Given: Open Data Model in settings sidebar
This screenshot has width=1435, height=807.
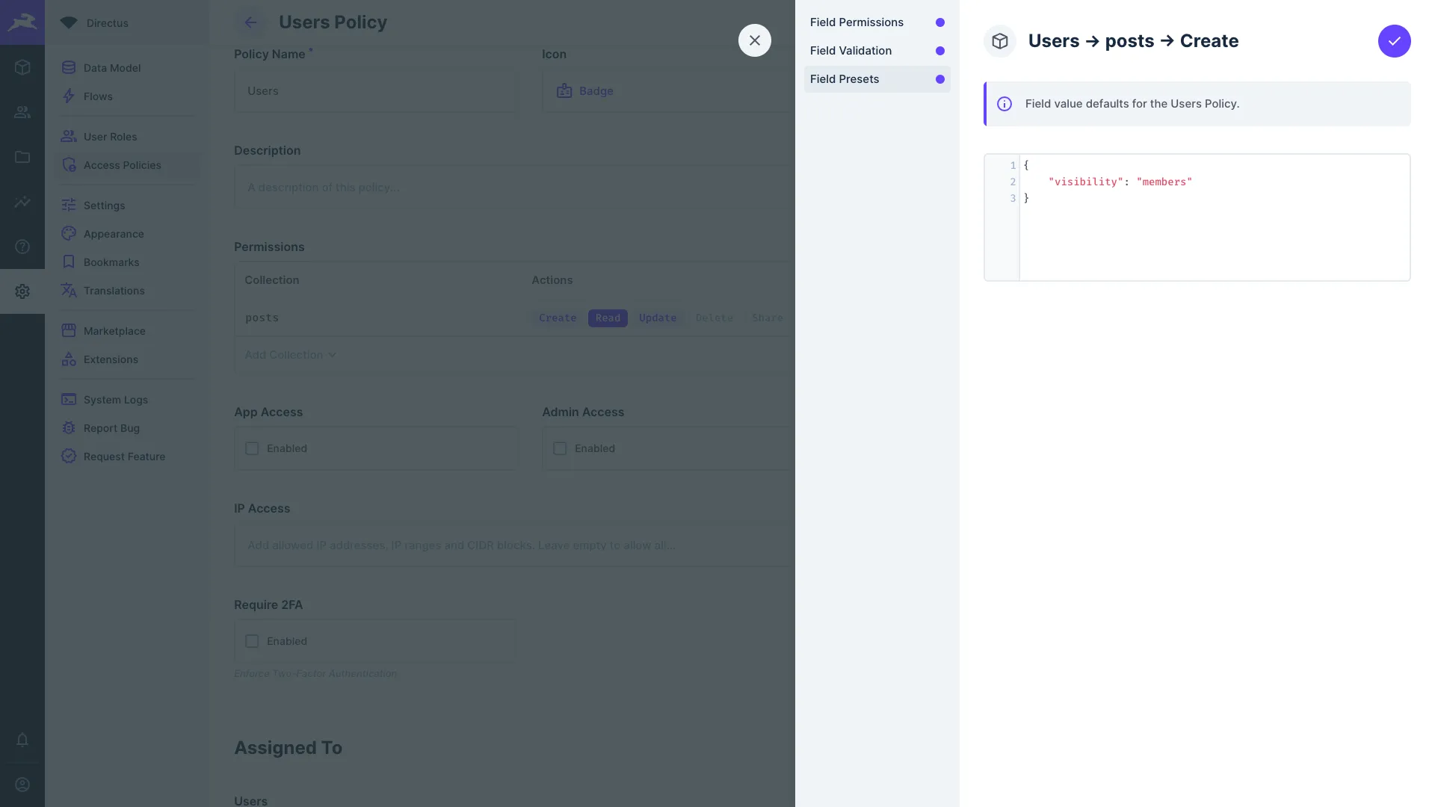Looking at the screenshot, I should tap(112, 68).
